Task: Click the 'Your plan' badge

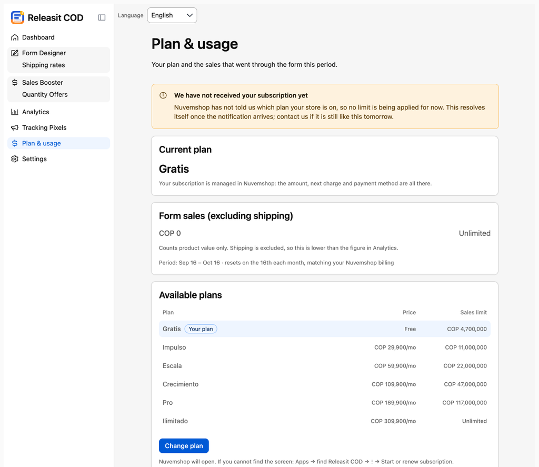Action: click(201, 329)
